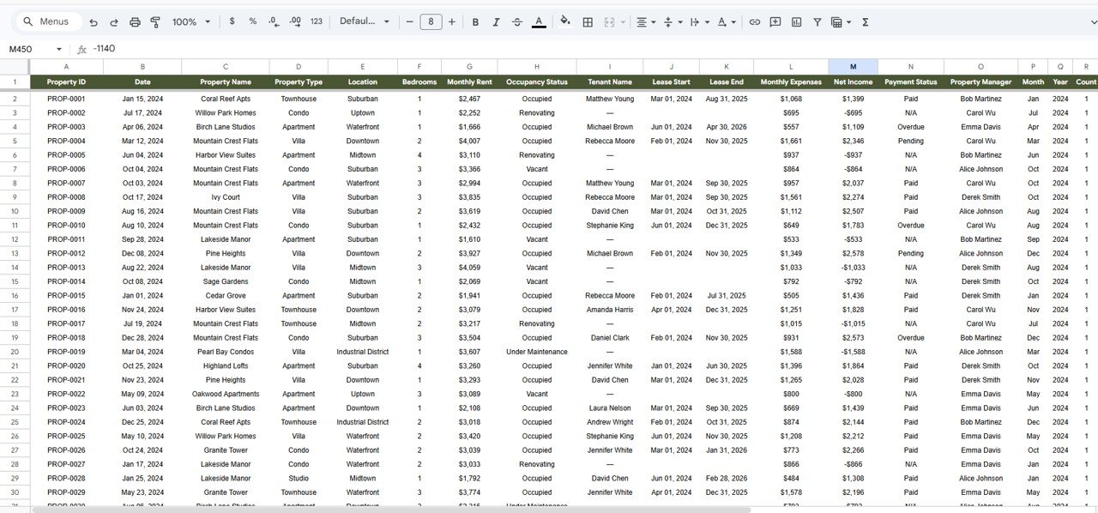
Task: Insert a chart
Action: click(795, 21)
